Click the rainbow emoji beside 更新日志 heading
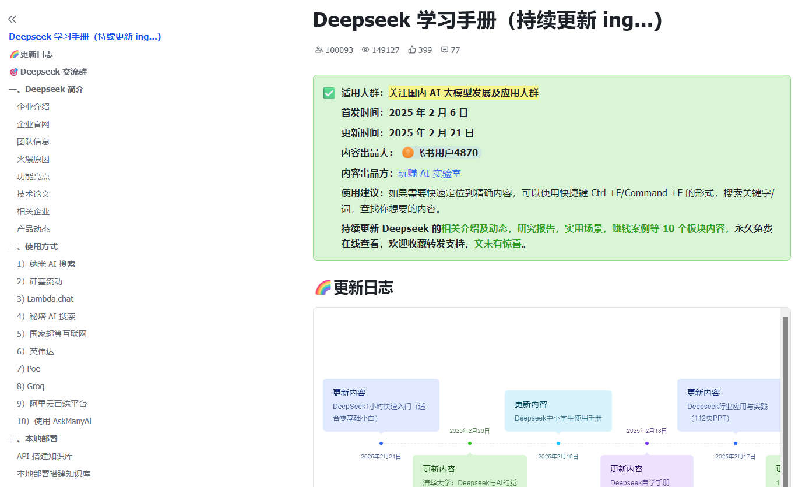This screenshot has height=487, width=802. pyautogui.click(x=323, y=287)
